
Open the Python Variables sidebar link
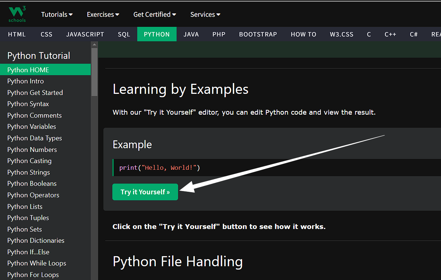[x=32, y=127]
